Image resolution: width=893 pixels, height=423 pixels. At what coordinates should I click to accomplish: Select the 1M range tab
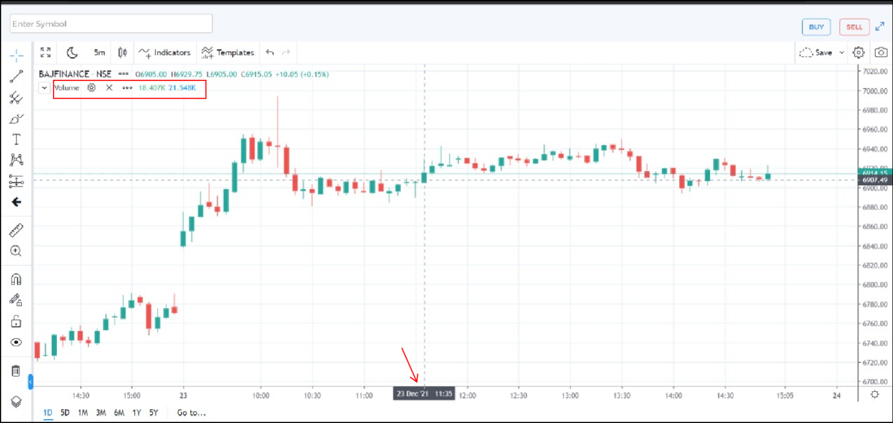pos(82,412)
